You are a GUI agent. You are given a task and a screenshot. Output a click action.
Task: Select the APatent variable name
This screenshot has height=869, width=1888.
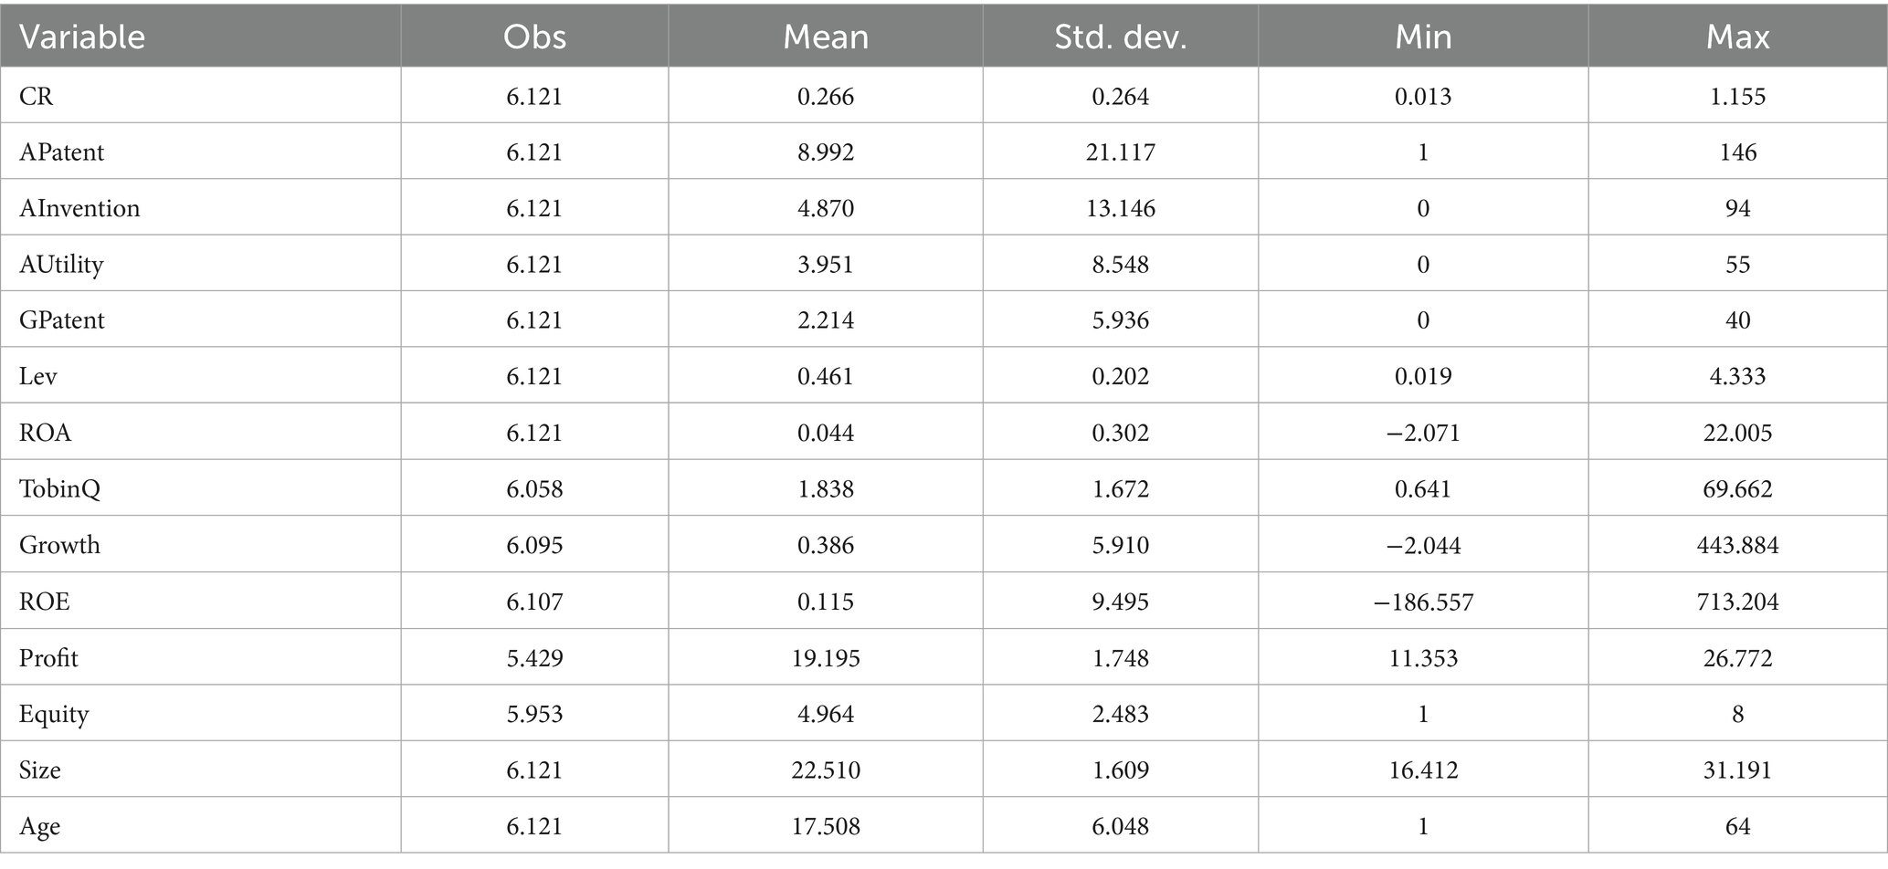coord(62,152)
